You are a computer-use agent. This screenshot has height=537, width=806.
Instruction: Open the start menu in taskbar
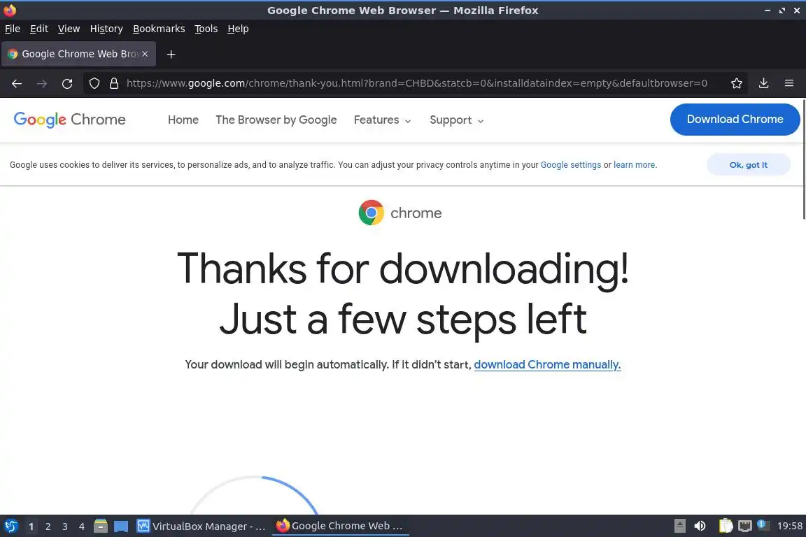point(10,527)
